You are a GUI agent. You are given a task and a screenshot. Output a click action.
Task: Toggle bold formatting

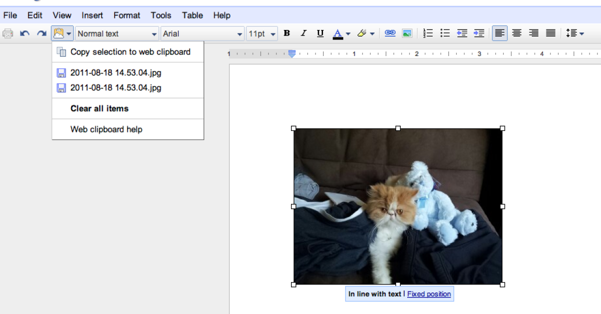point(286,33)
